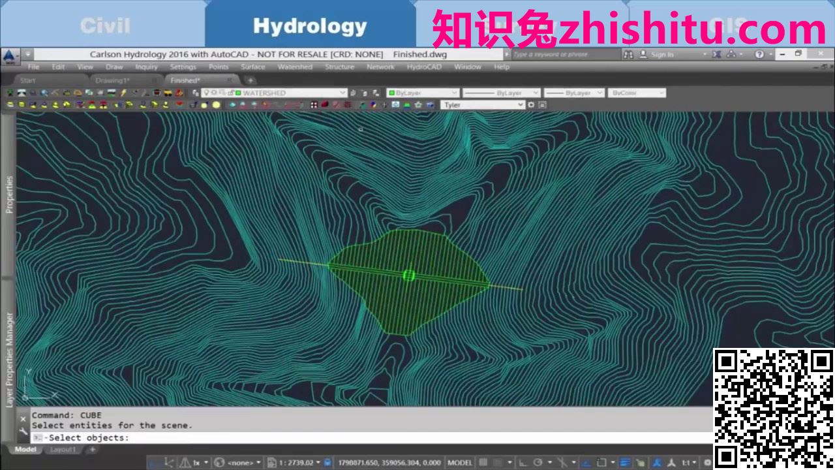Open the Network menu
The width and height of the screenshot is (835, 470).
[380, 67]
